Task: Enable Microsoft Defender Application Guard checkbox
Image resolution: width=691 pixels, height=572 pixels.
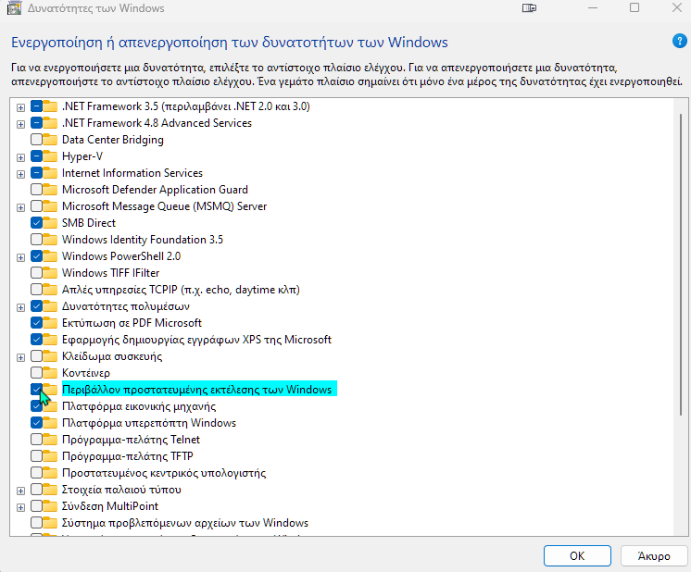Action: click(36, 190)
